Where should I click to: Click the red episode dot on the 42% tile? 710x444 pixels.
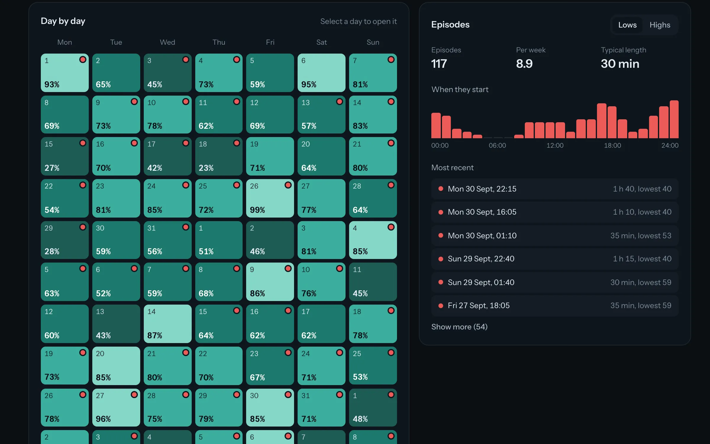[186, 143]
